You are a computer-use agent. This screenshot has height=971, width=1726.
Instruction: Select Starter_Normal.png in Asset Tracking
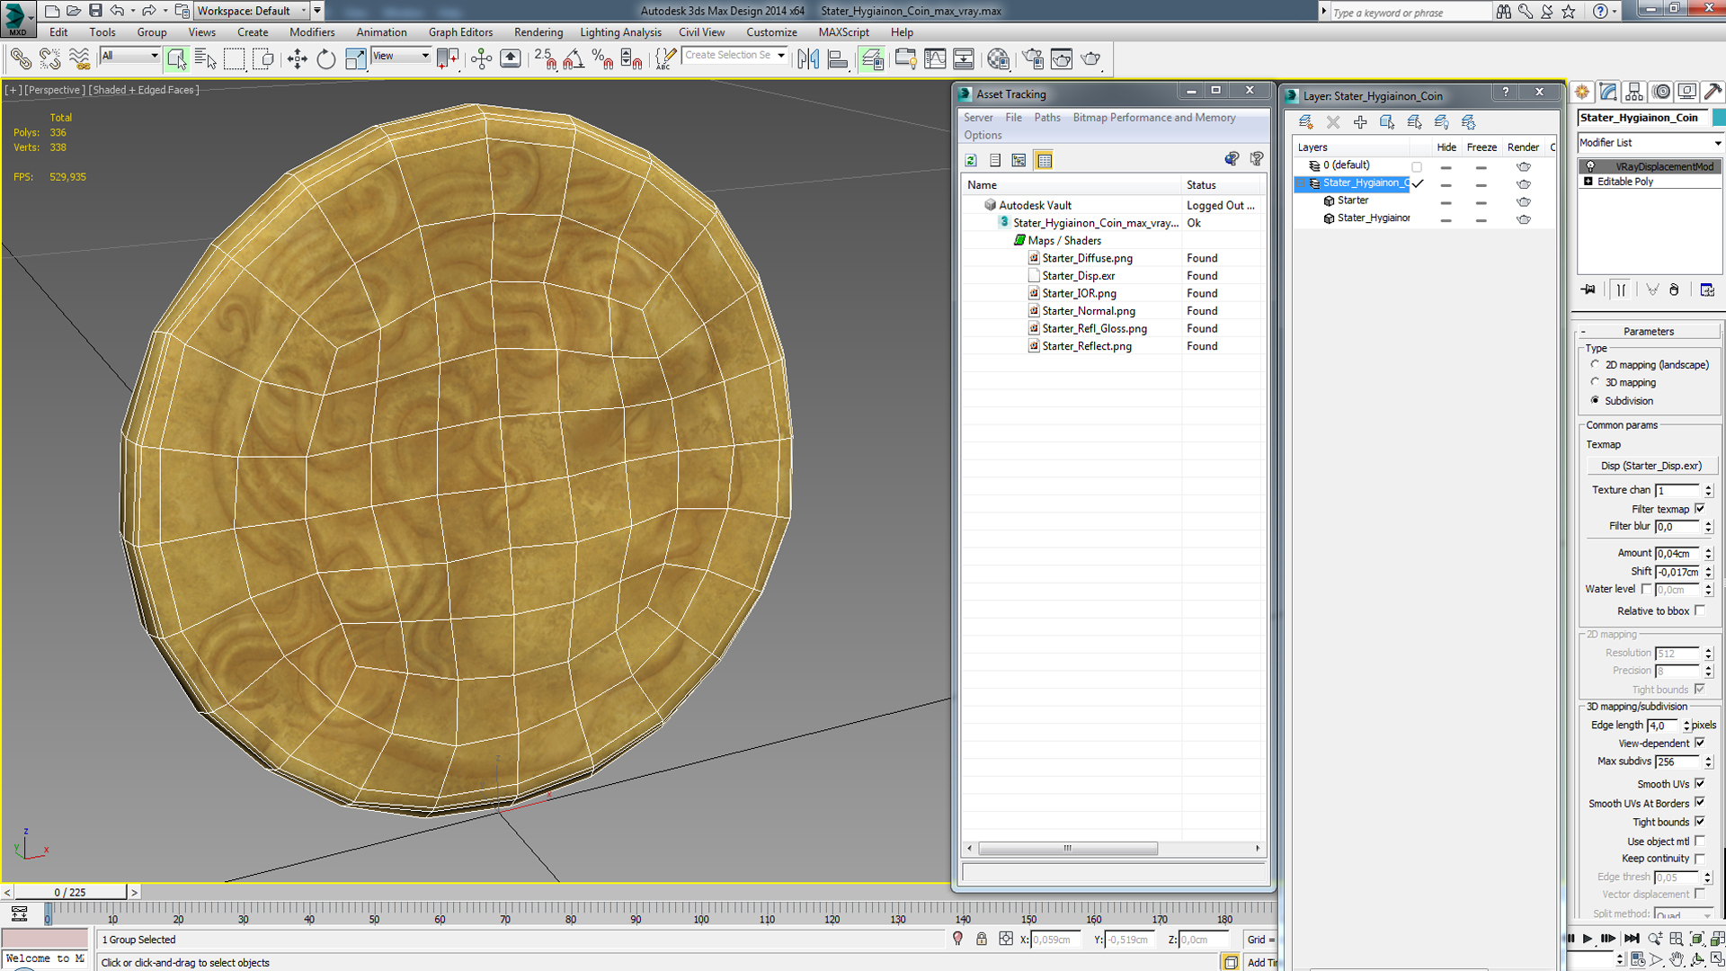click(x=1088, y=311)
